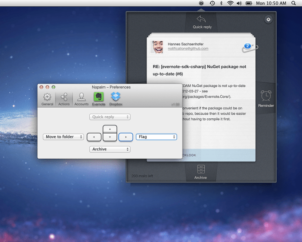Select the up swipe direction button
The image size is (302, 242).
pos(110,129)
